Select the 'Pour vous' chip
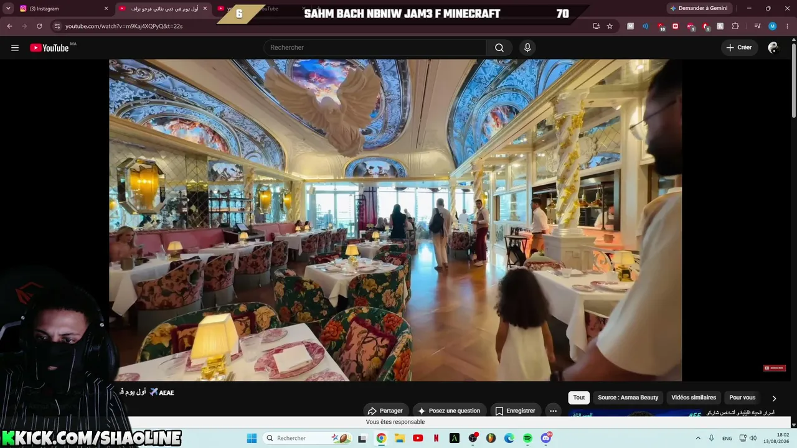This screenshot has height=448, width=797. 742,398
